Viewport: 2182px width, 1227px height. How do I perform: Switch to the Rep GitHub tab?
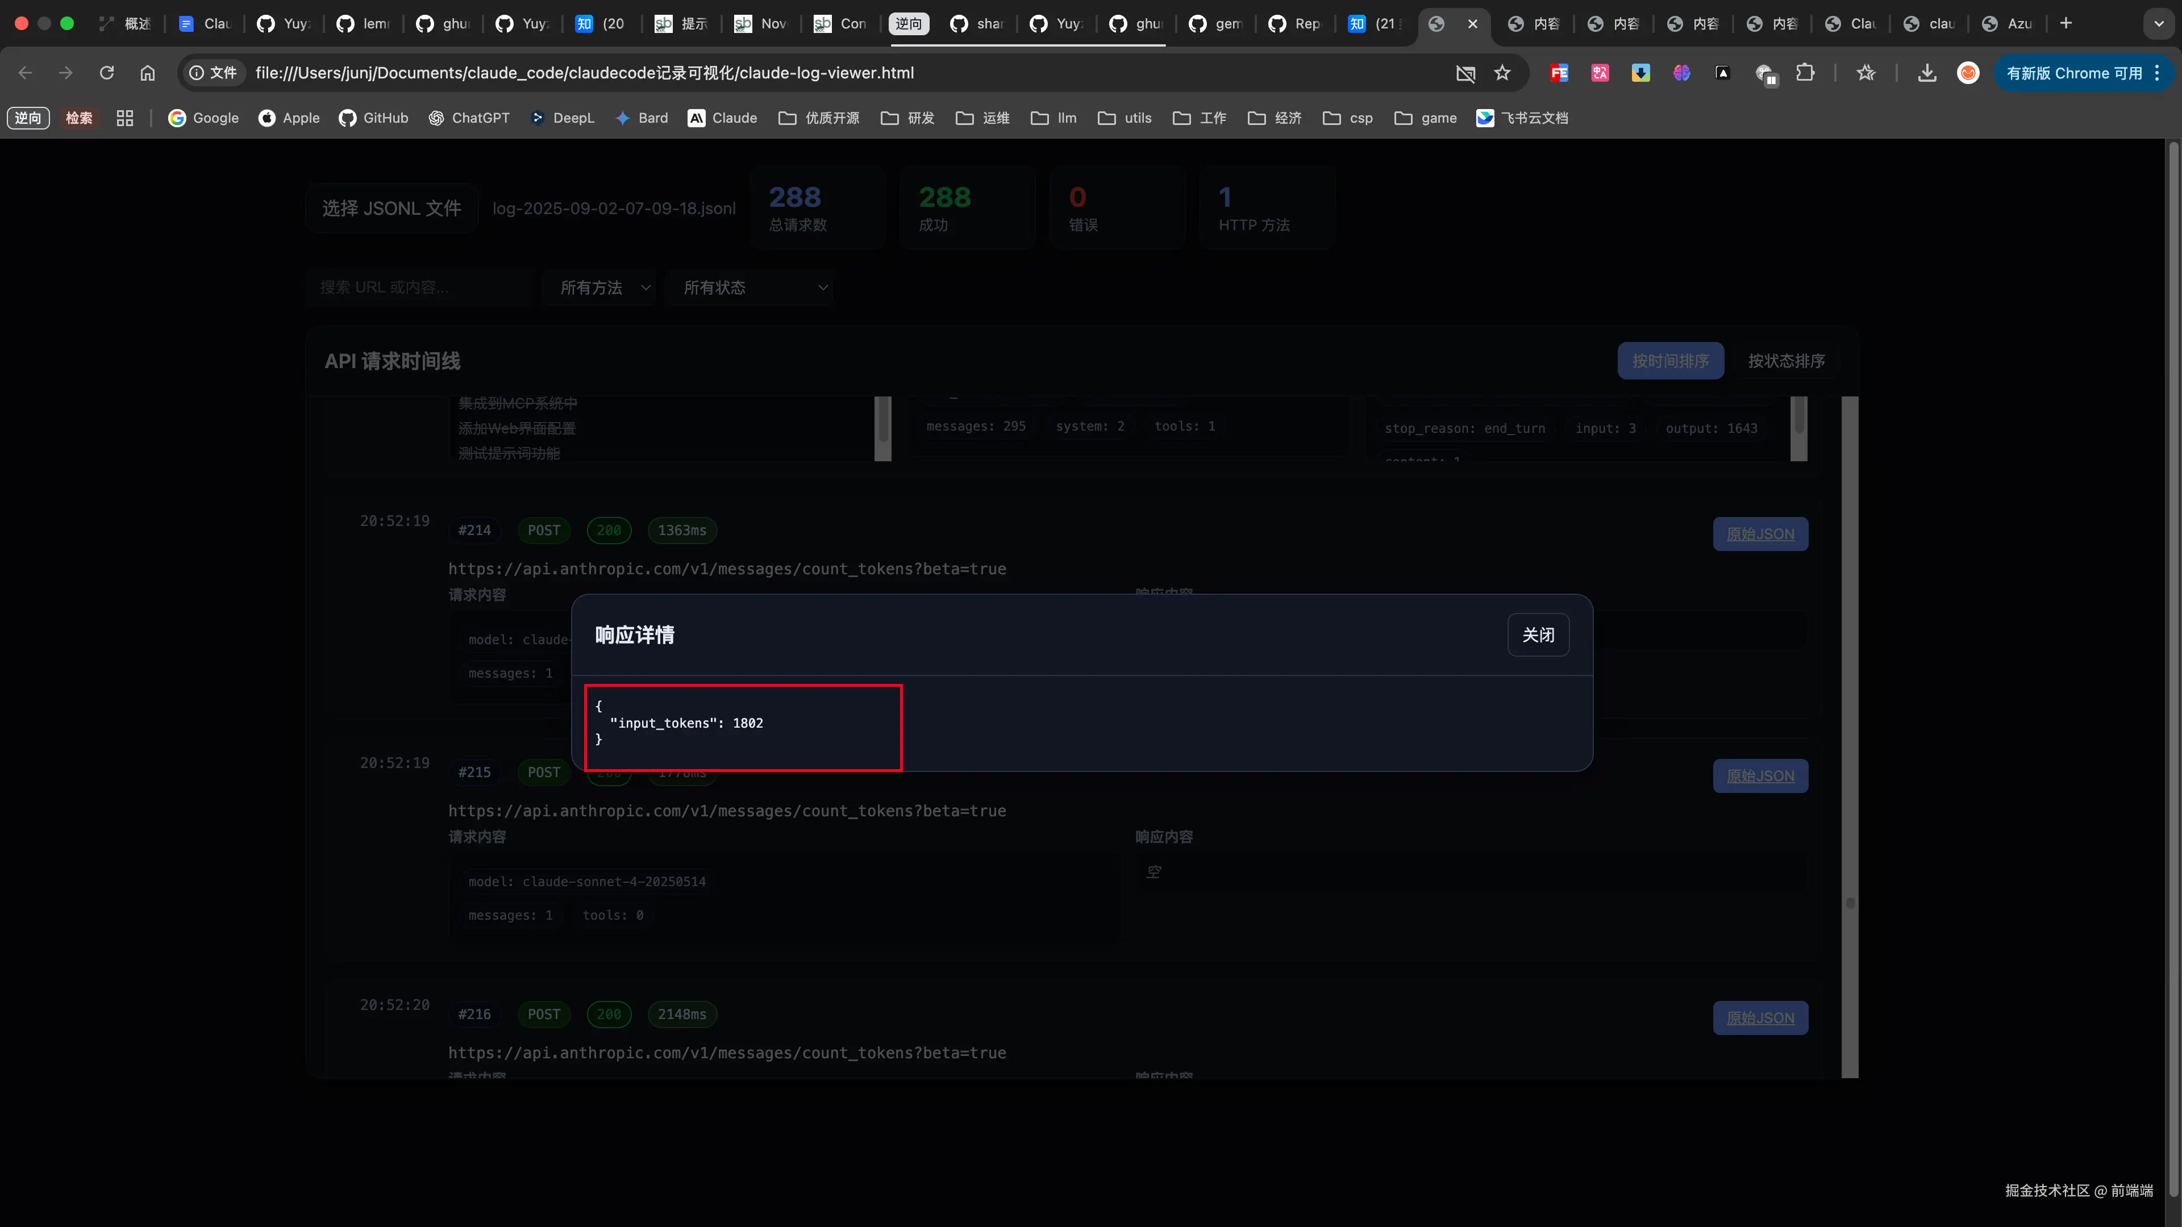click(x=1294, y=24)
